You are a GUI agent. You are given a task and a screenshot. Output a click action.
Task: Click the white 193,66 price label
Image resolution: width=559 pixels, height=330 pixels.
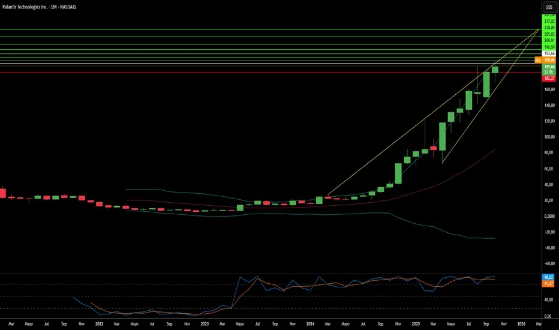[x=549, y=53]
